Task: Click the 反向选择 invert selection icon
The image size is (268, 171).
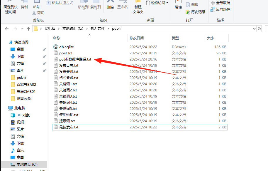Action: tap(213, 9)
